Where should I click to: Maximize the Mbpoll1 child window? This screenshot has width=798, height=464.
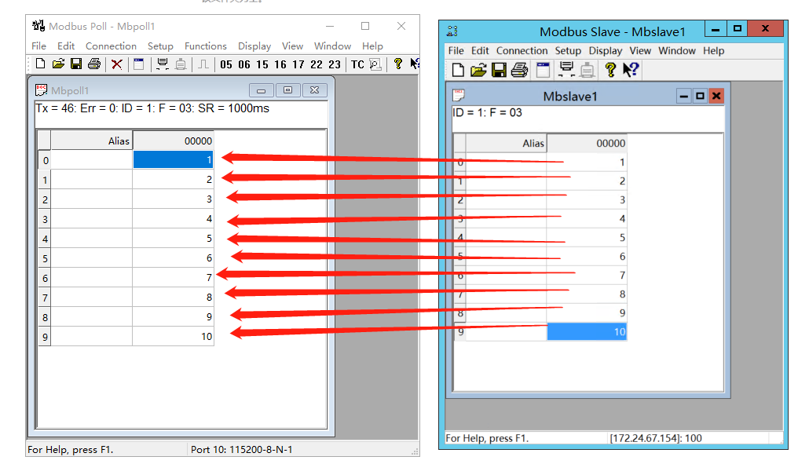coord(287,90)
